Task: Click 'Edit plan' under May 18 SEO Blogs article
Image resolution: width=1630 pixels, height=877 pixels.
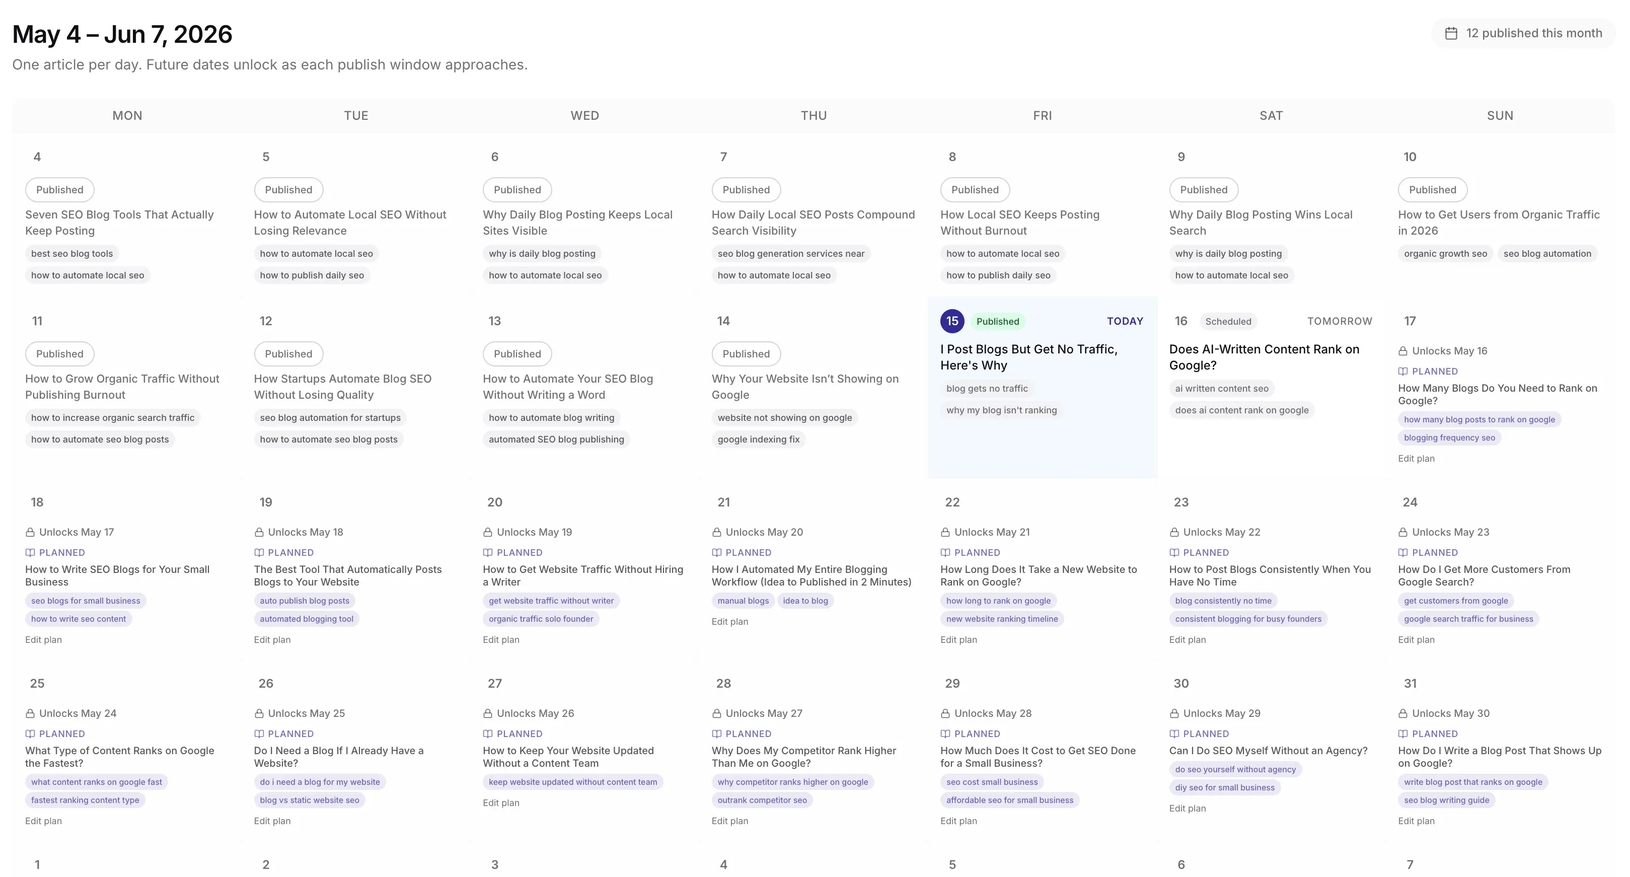Action: (x=43, y=640)
